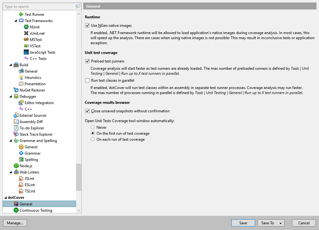Click the Node.js hexagon icon

[16, 166]
